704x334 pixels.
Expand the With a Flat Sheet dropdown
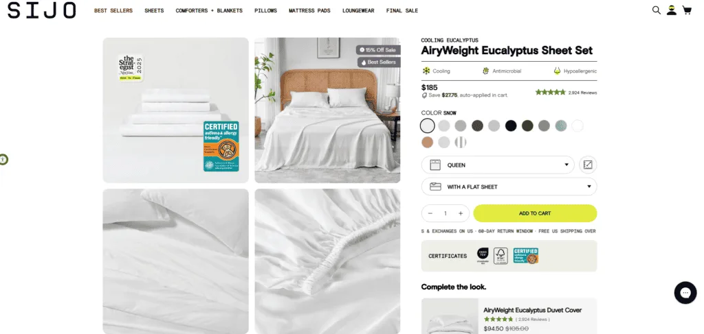(509, 187)
